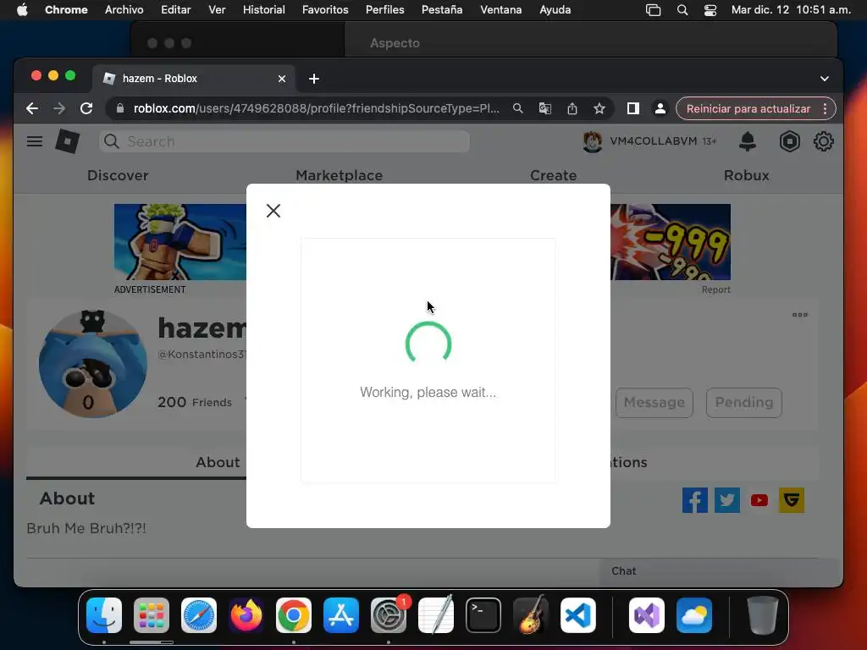The height and width of the screenshot is (650, 867).
Task: Open the Roblox settings gear
Action: (x=823, y=141)
